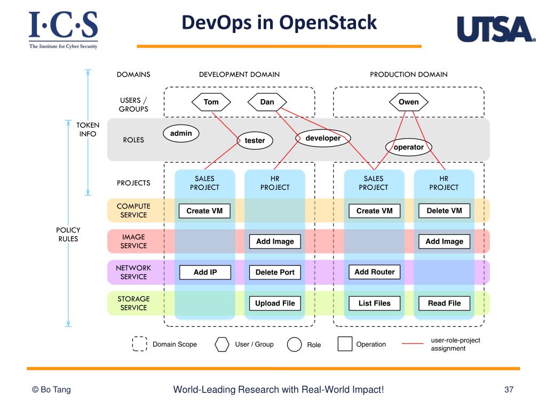Click Create VM in production Sales project

pyautogui.click(x=374, y=211)
